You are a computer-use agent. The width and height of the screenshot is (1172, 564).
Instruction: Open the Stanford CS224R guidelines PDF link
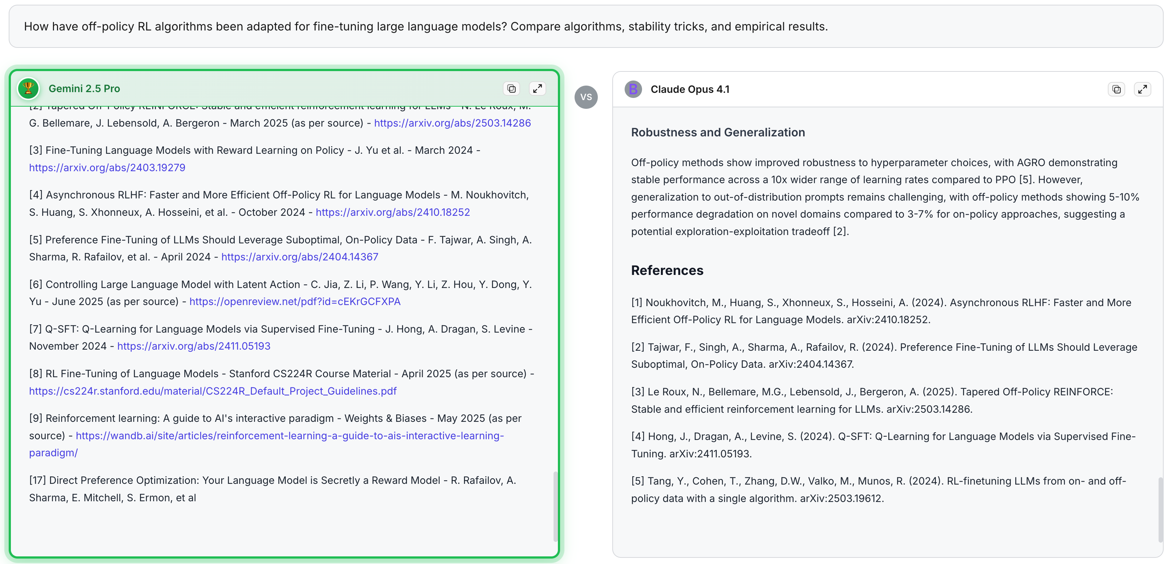[213, 391]
